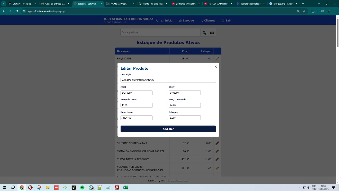Screen dimensions: 339x191
Task: Edit the TUDOR BATERIA TFS-60PVD item
Action: [x=217, y=159]
